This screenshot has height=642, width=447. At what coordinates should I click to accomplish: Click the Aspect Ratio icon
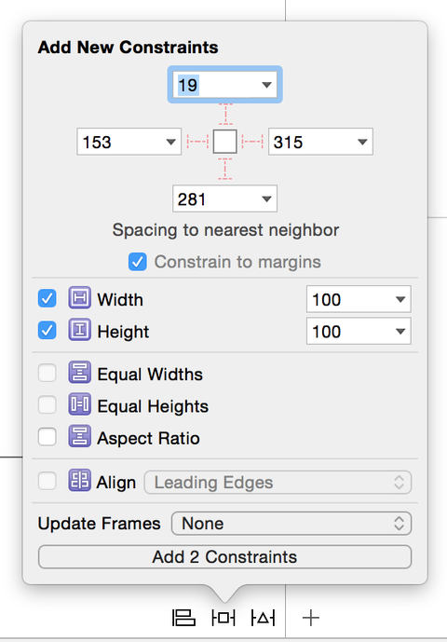(79, 436)
